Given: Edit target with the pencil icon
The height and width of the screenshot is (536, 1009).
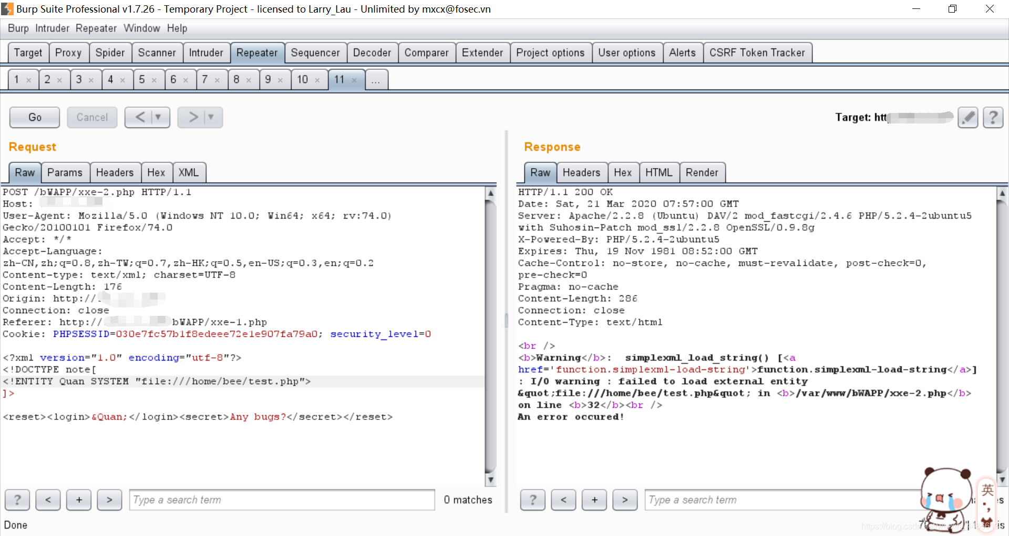Looking at the screenshot, I should click(x=967, y=117).
